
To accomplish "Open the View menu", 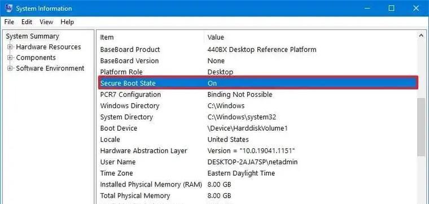I will 46,22.
